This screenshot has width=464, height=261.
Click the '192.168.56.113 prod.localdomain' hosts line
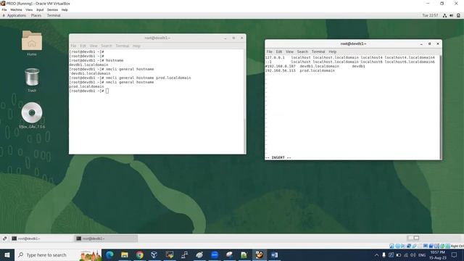(x=300, y=71)
